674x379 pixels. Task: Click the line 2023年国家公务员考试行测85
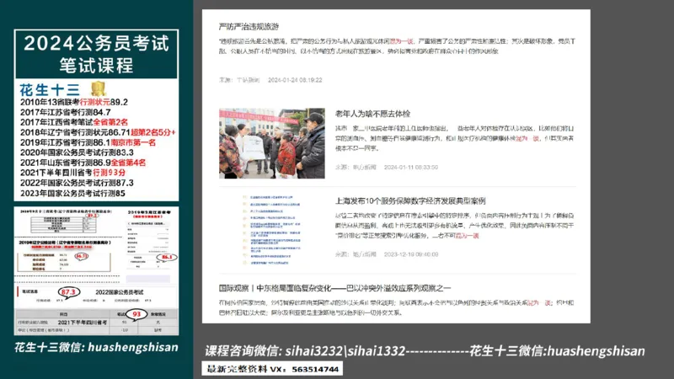pyautogui.click(x=72, y=194)
